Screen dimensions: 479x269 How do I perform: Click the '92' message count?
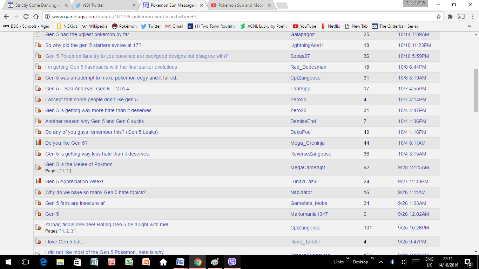366,167
